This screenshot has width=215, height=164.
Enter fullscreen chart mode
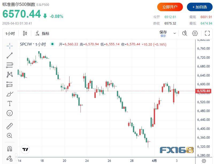click(207, 33)
